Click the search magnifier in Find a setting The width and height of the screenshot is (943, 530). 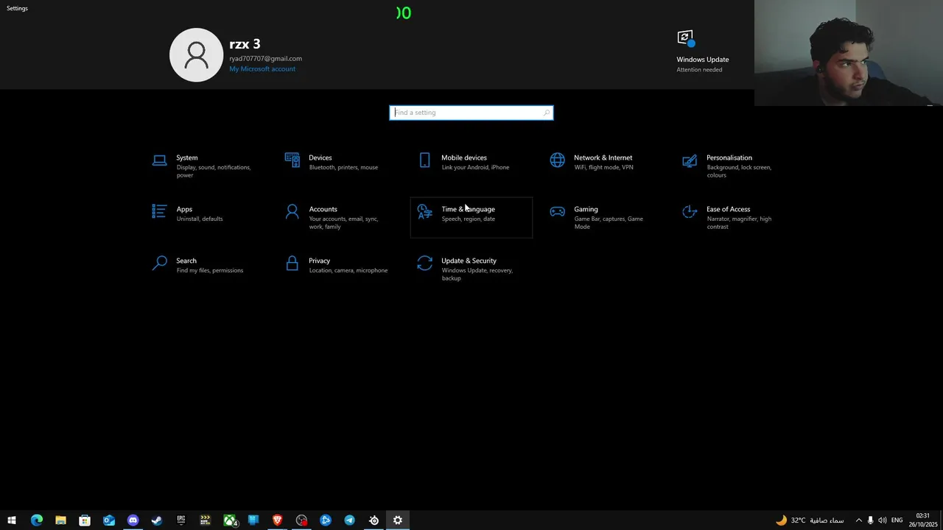pos(546,113)
